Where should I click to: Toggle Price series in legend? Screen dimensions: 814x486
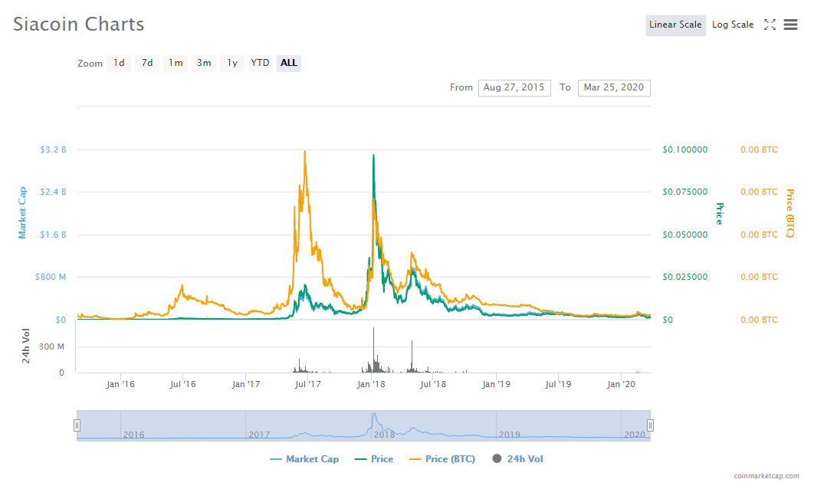tap(374, 459)
